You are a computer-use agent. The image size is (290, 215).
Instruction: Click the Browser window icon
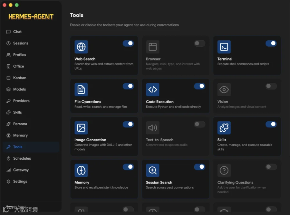coord(153,47)
